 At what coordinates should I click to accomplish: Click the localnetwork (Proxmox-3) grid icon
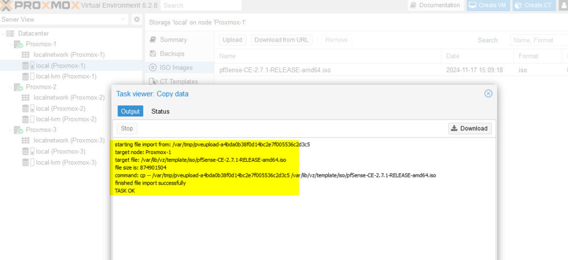point(26,140)
